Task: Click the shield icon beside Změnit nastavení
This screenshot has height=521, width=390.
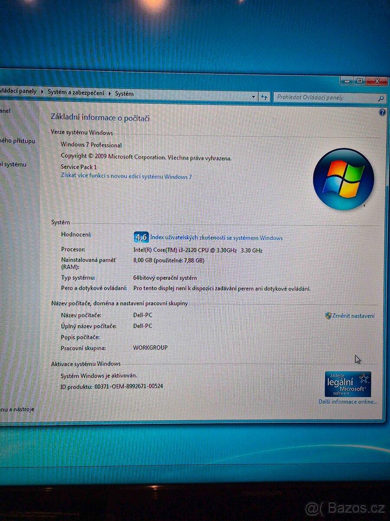Action: coord(328,316)
